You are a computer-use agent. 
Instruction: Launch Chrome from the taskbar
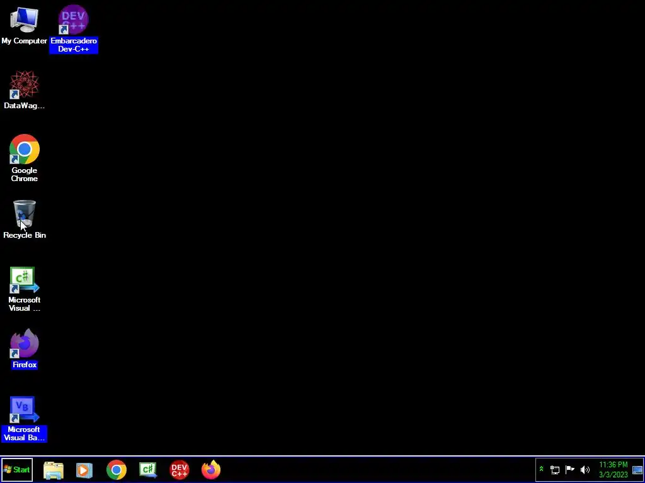pos(117,470)
